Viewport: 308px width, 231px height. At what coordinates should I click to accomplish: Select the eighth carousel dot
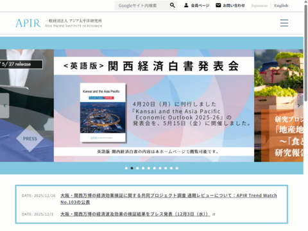point(166,168)
